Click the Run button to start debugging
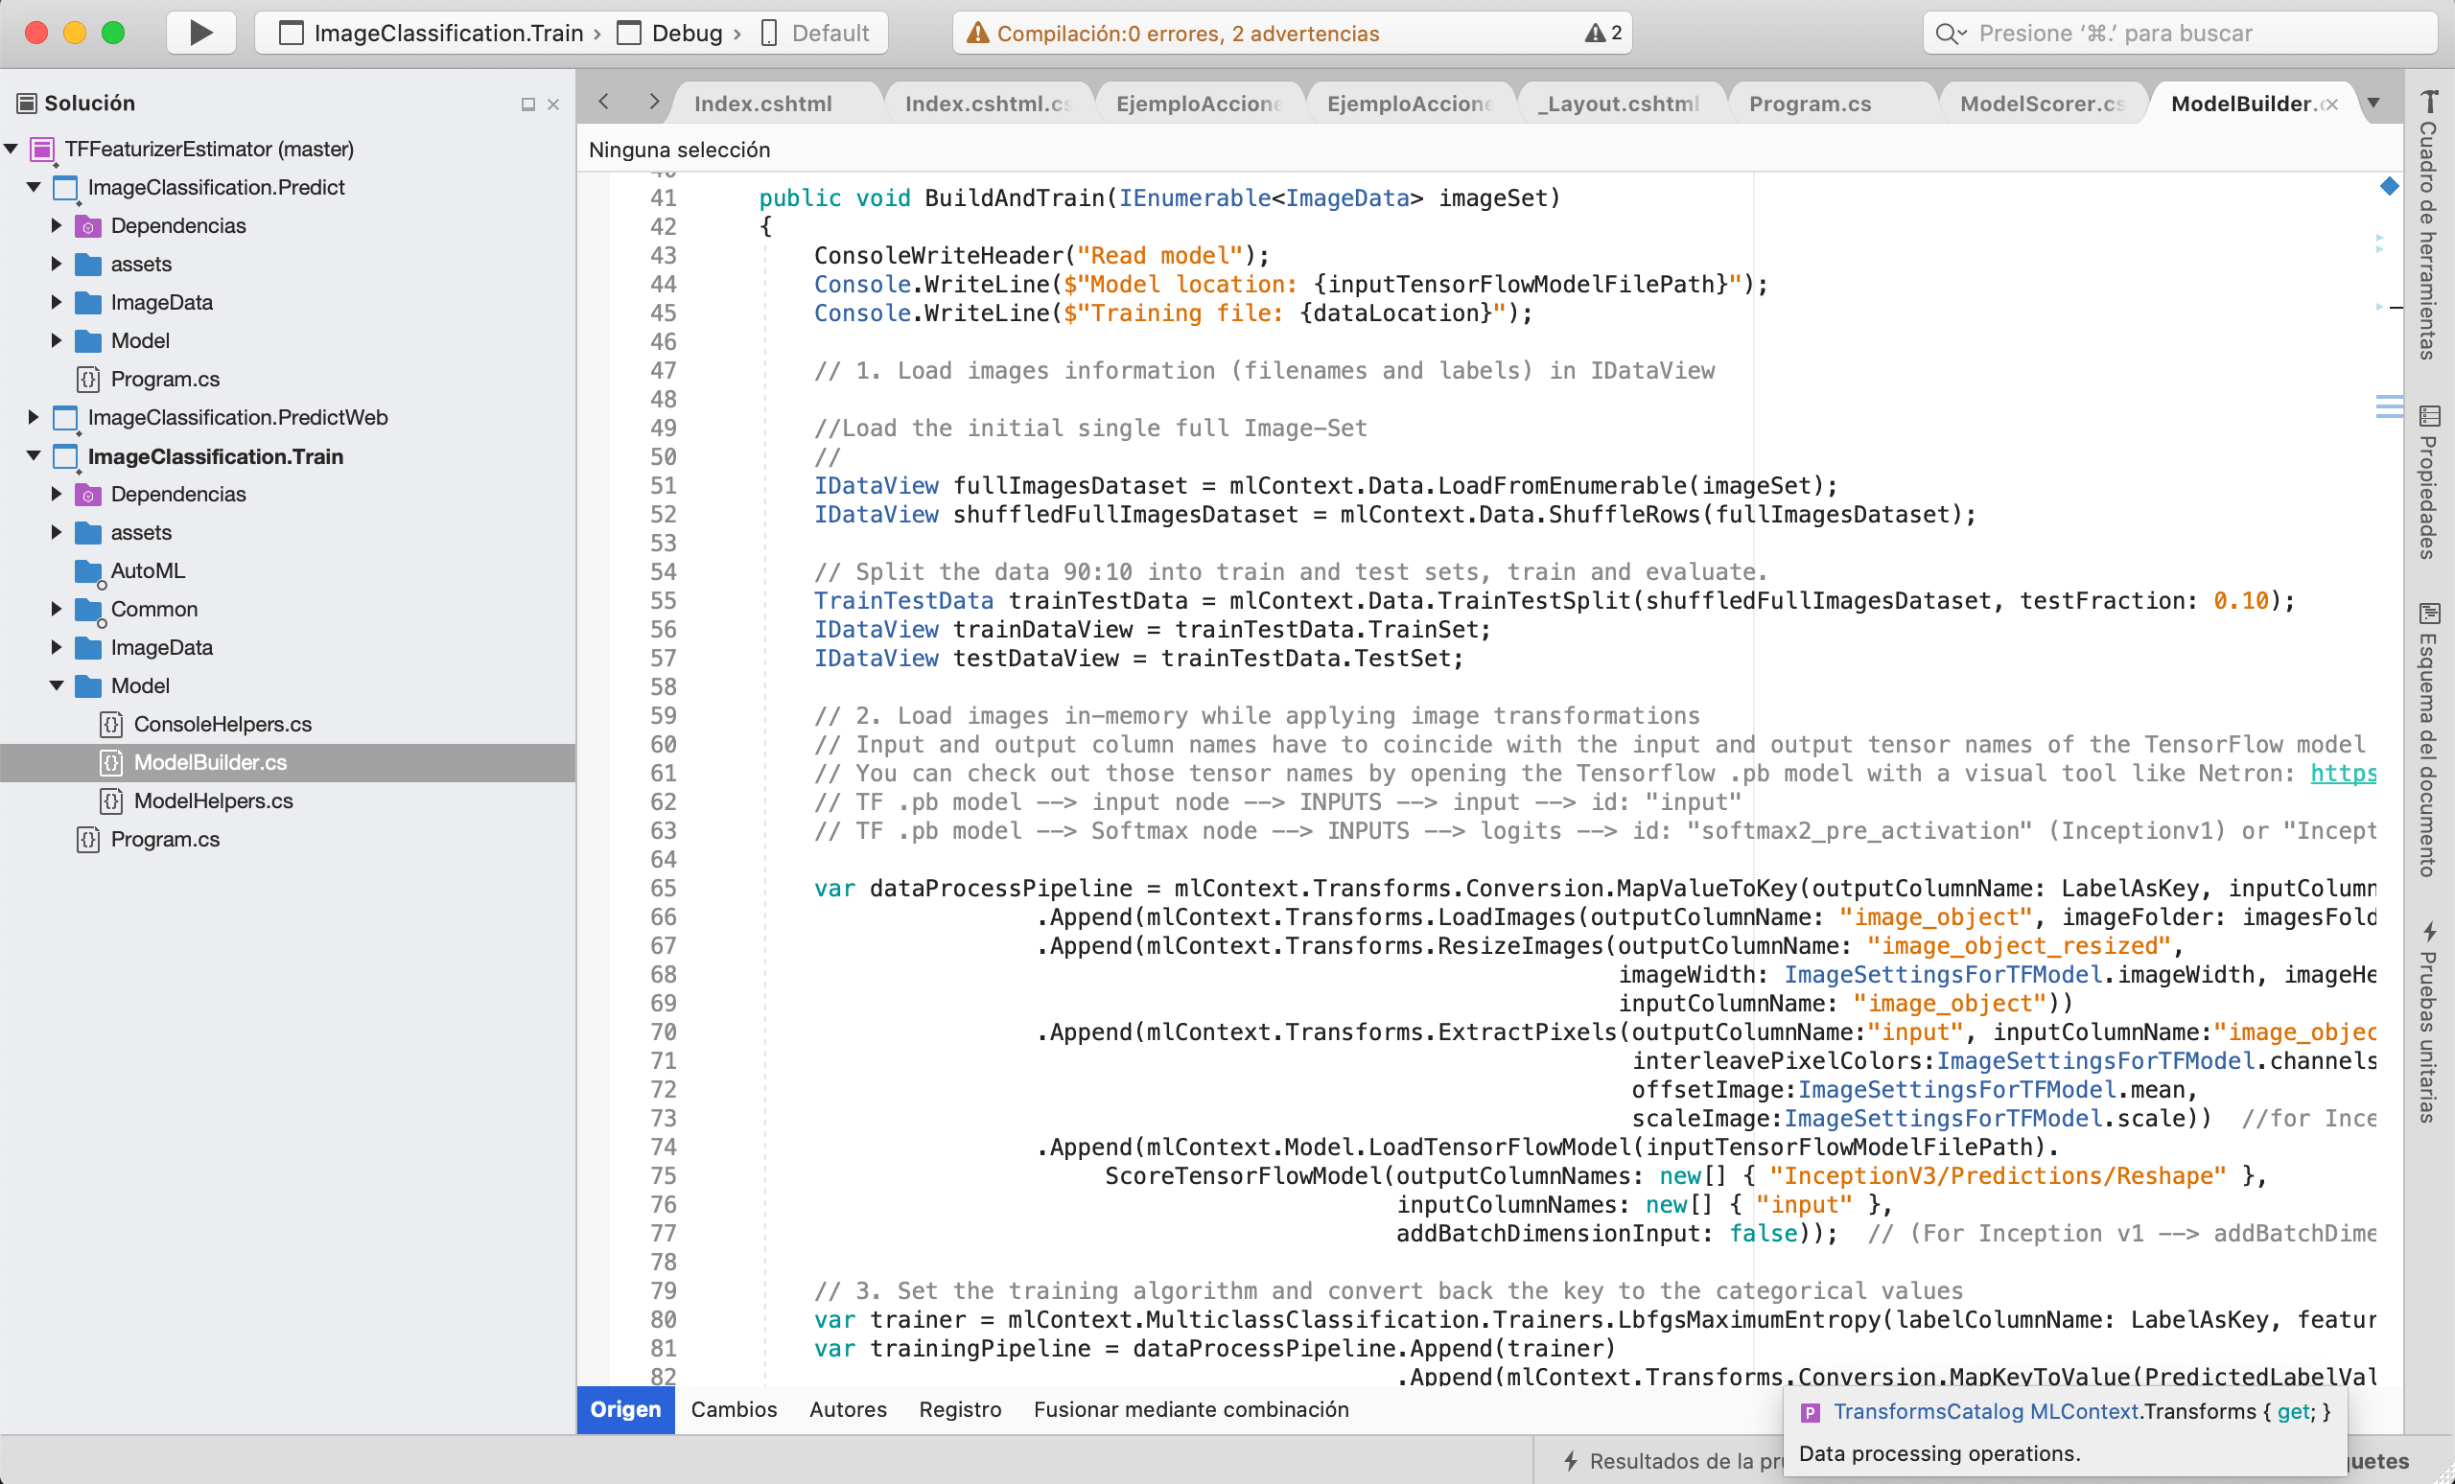The height and width of the screenshot is (1484, 2455). (x=200, y=31)
